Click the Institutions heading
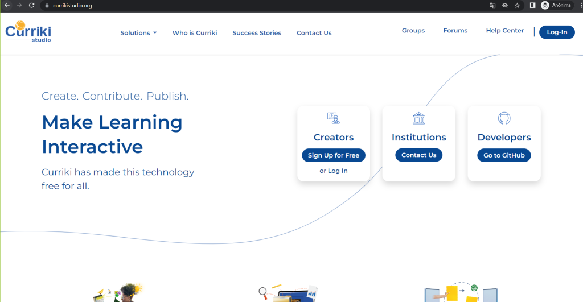Image resolution: width=583 pixels, height=302 pixels. click(418, 138)
